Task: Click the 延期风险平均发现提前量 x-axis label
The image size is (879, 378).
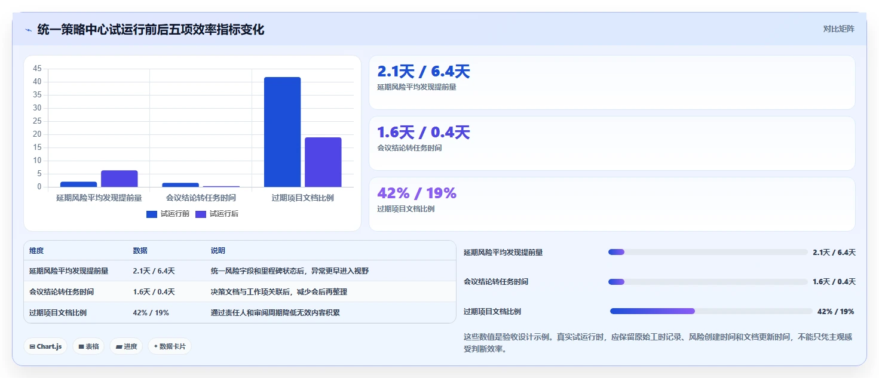Action: [x=99, y=198]
